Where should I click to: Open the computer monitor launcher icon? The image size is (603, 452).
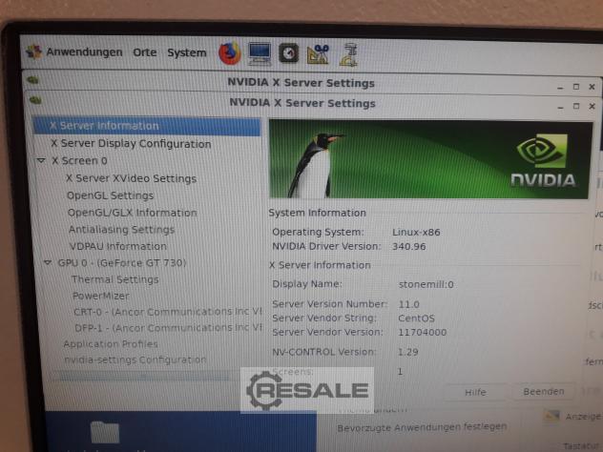[260, 53]
